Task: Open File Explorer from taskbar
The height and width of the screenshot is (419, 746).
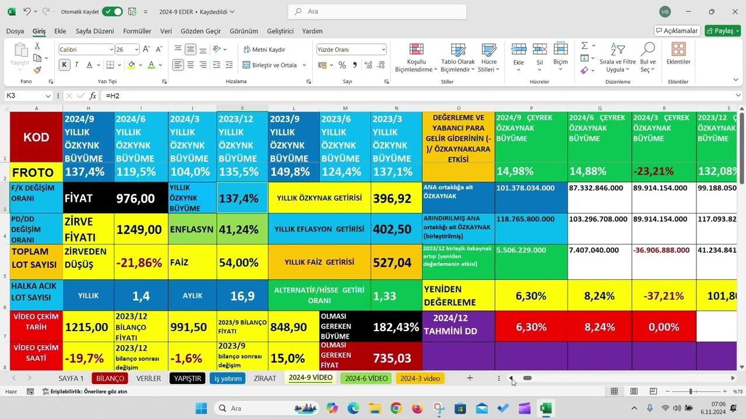Action: pyautogui.click(x=374, y=409)
